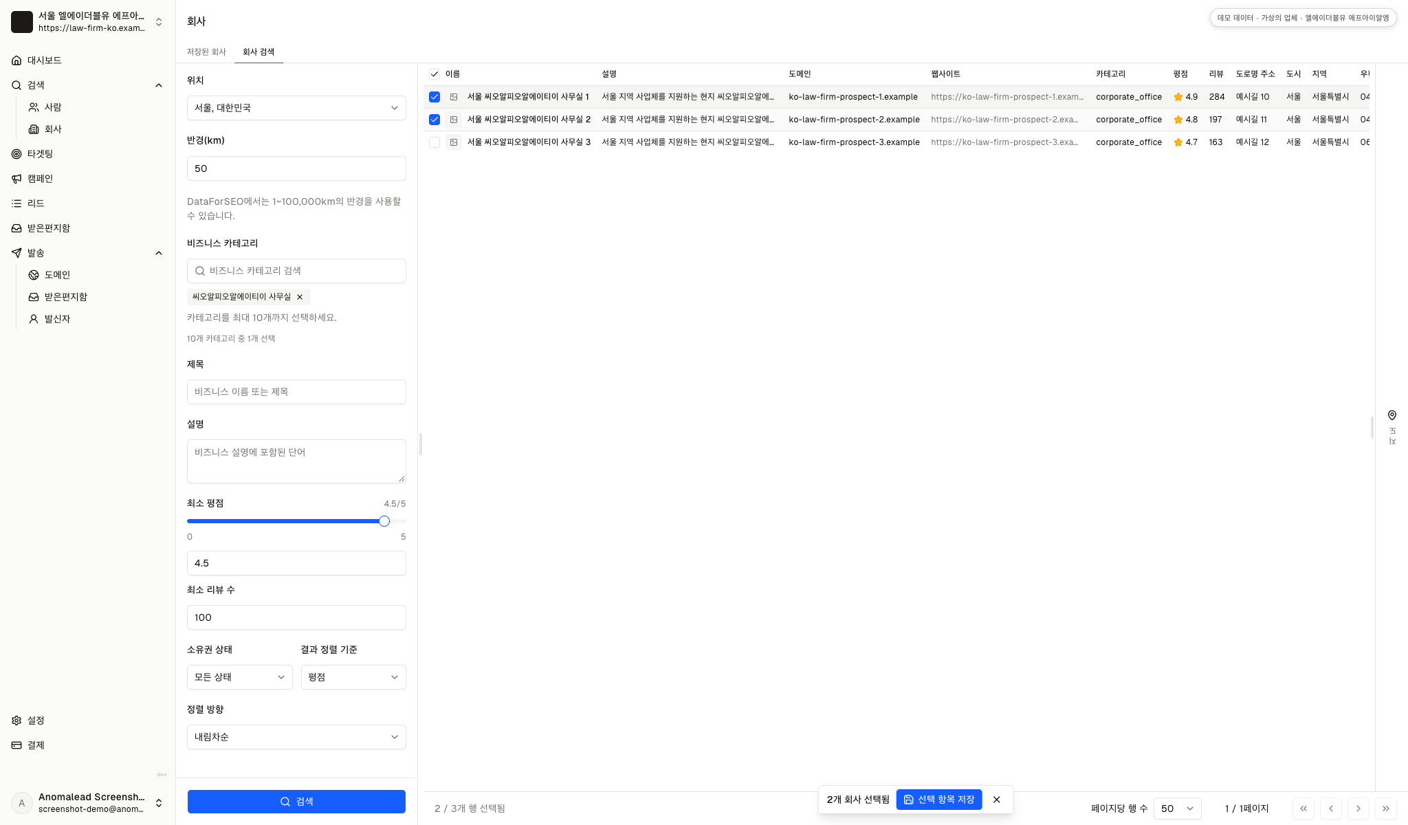Open 타겟팅 target icon in sidebar
Viewport: 1408px width, 825px height.
coord(16,154)
